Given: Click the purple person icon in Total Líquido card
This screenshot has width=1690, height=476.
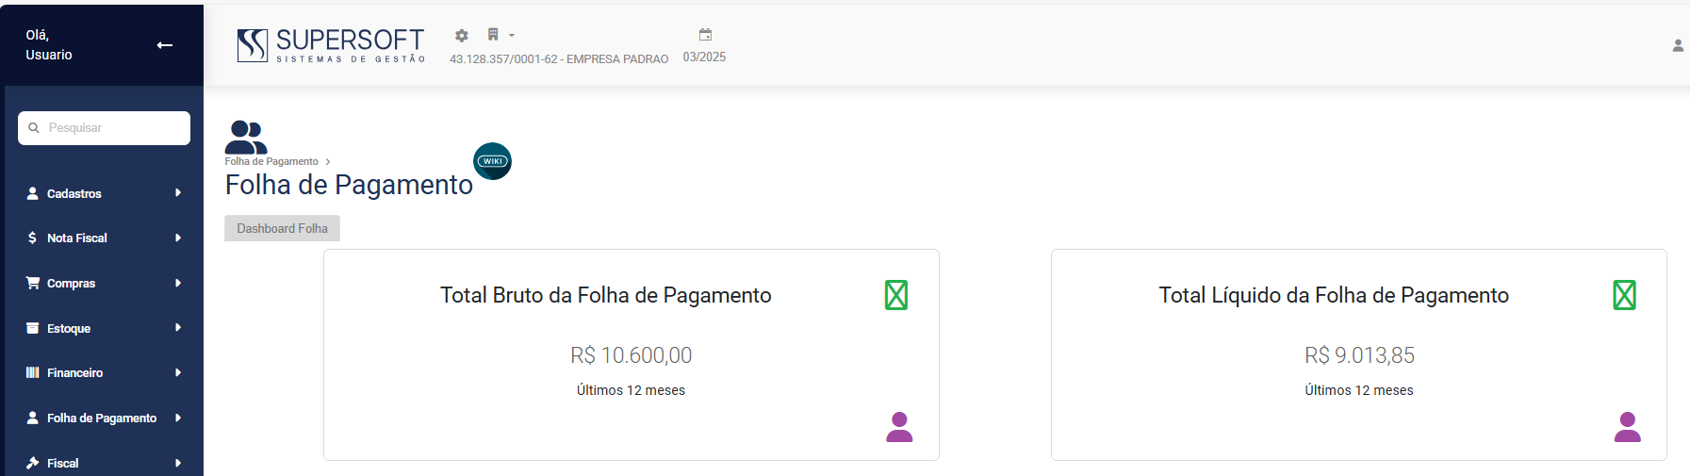Looking at the screenshot, I should pos(1627,427).
